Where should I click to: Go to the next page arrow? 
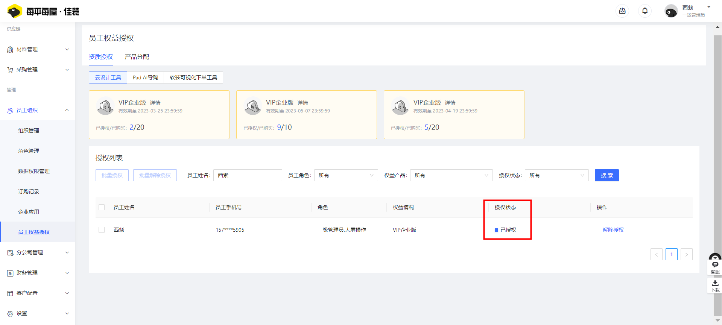[687, 254]
